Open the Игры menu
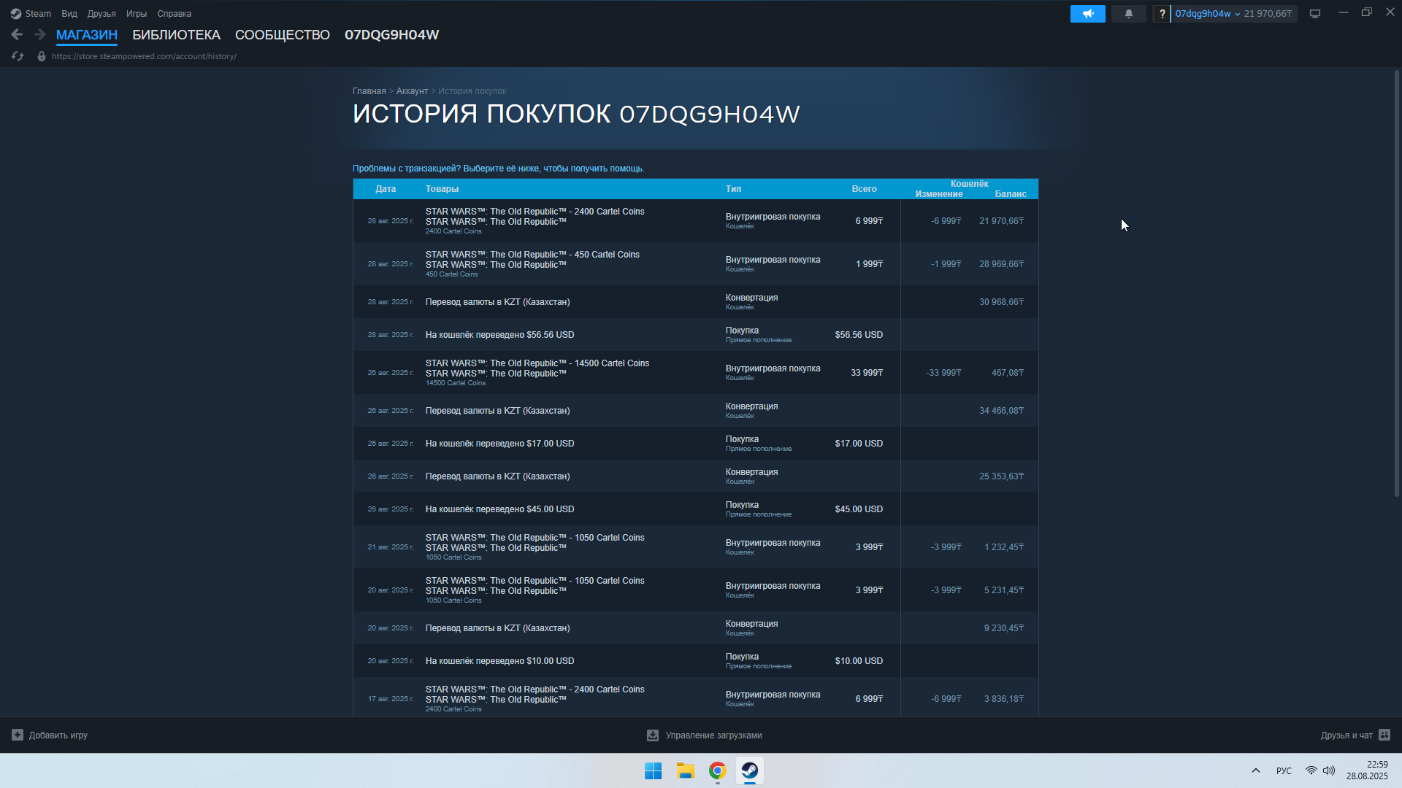The width and height of the screenshot is (1402, 788). pyautogui.click(x=137, y=14)
